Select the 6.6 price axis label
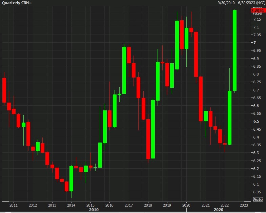This screenshot has height=213, width=266. [256, 106]
